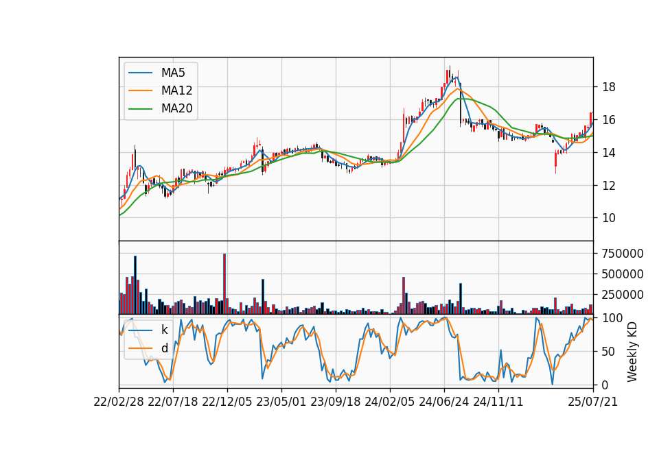Click the volume axis value 750000
Viewport: 659px width, 473px height.
coord(623,254)
